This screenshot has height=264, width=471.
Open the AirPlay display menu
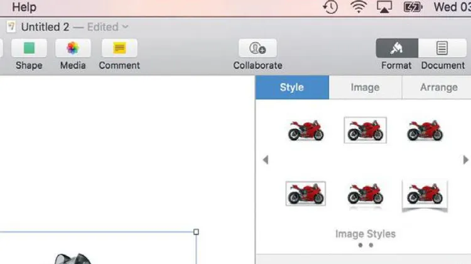pos(384,7)
